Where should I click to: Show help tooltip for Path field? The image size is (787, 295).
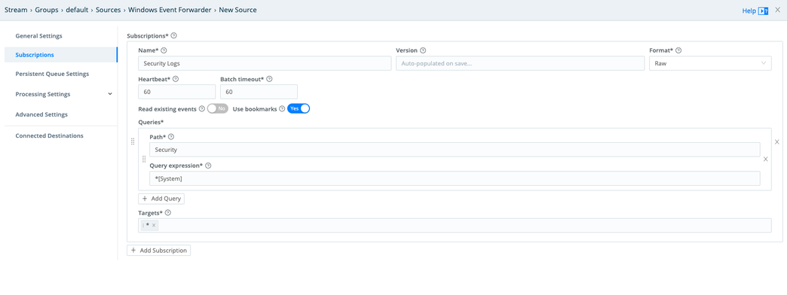tap(171, 137)
